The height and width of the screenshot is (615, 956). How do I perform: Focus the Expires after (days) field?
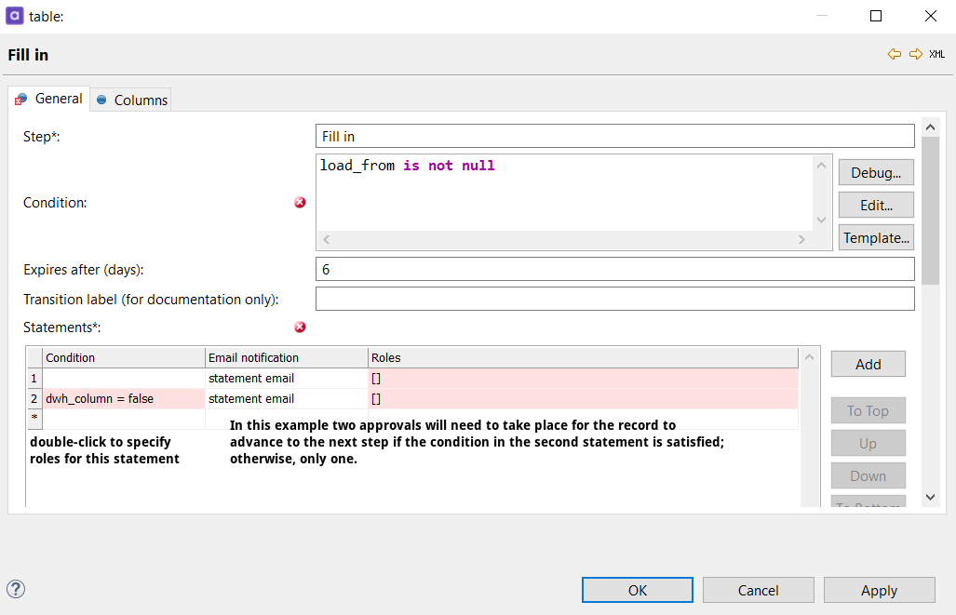click(614, 270)
